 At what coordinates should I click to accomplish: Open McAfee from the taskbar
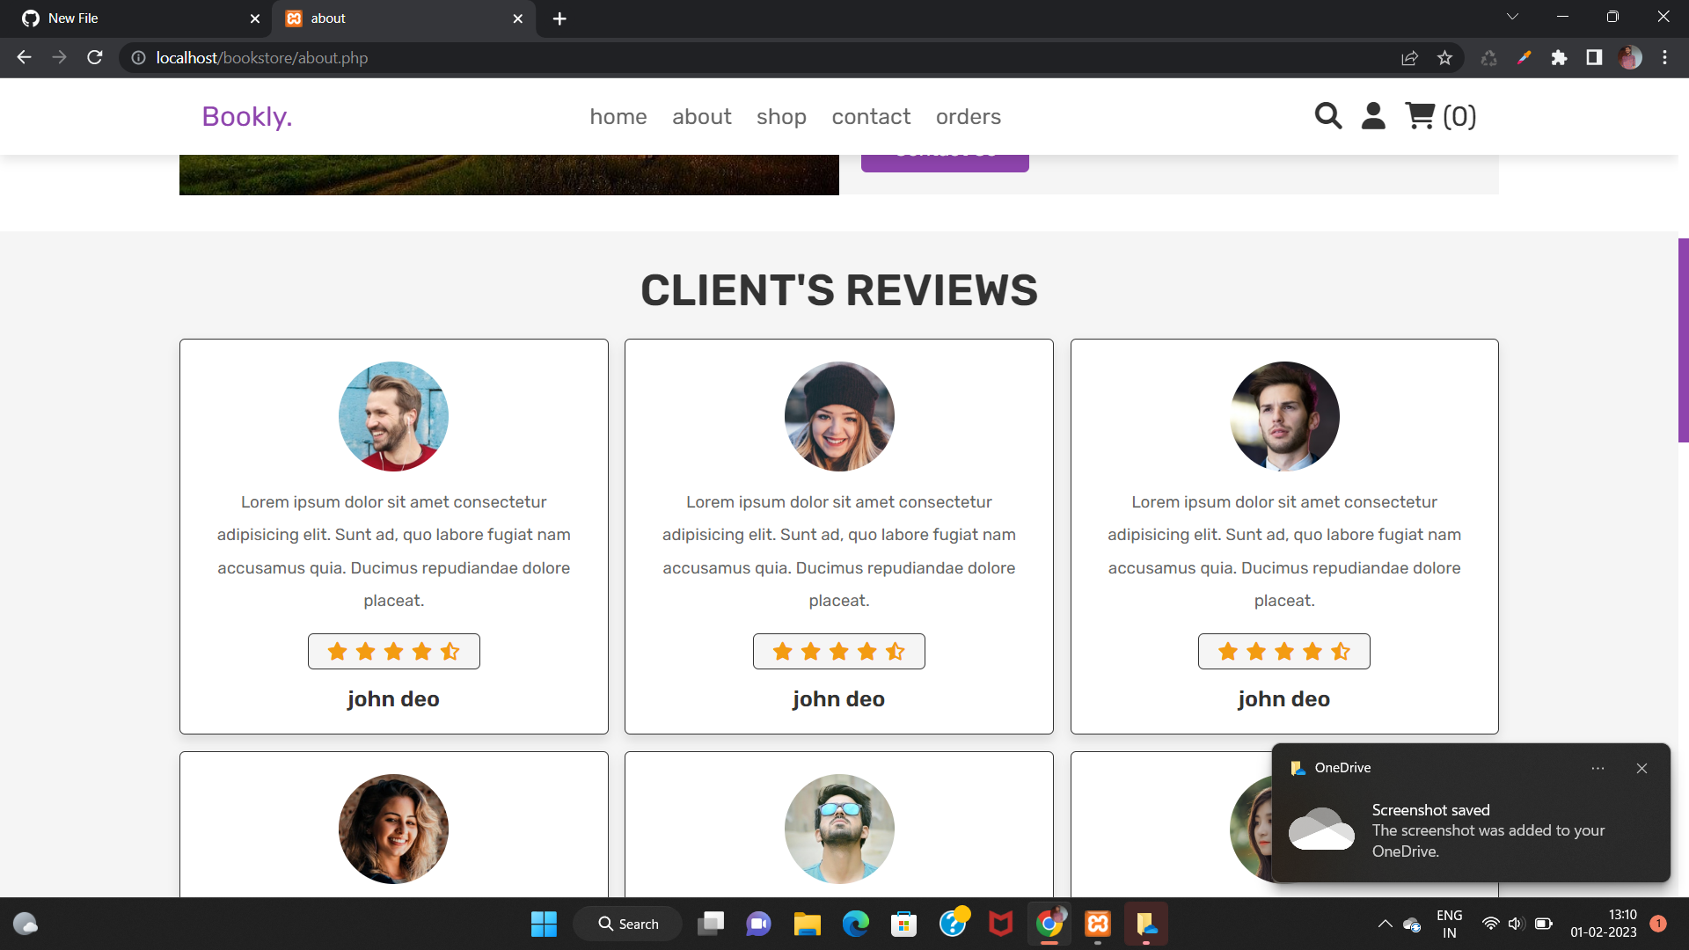click(x=1000, y=924)
